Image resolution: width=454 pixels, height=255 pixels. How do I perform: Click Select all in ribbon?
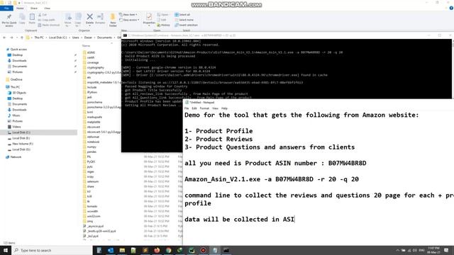(182, 14)
